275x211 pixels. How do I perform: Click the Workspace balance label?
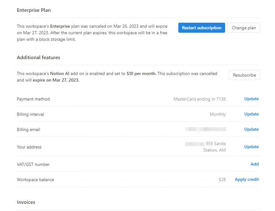tap(35, 180)
